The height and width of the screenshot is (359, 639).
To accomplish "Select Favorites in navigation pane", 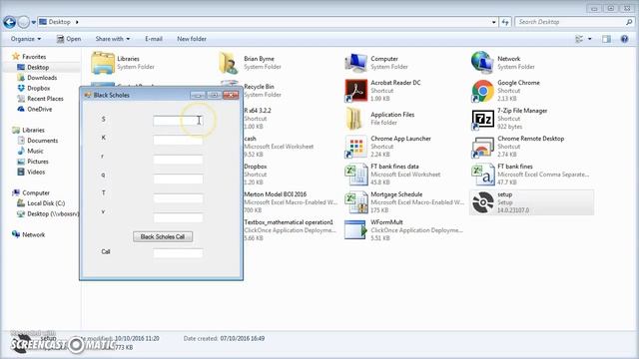I will (x=34, y=57).
